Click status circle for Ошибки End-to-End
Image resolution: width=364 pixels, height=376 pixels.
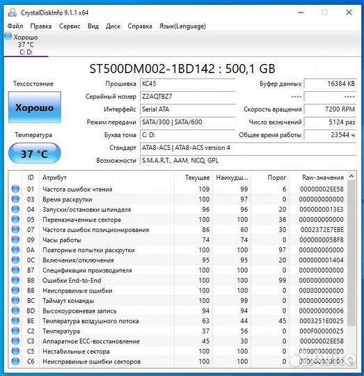coord(15,280)
